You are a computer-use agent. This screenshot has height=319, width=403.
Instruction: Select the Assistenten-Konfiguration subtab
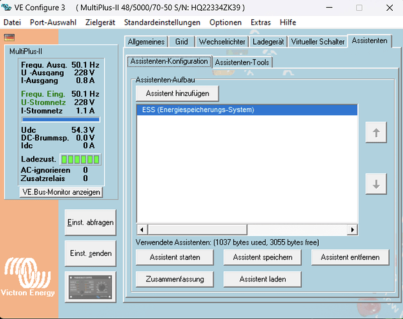pos(169,61)
